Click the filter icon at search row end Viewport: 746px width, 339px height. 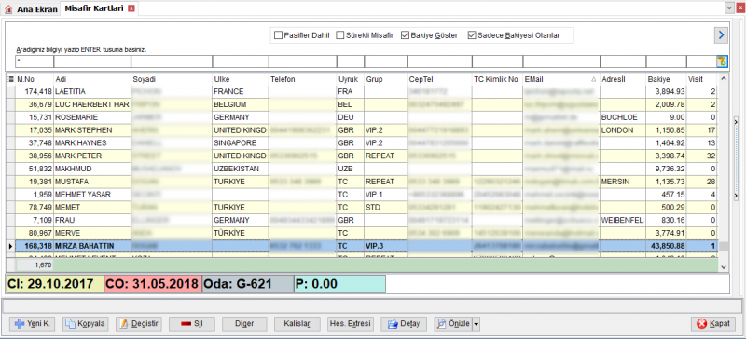pyautogui.click(x=722, y=61)
